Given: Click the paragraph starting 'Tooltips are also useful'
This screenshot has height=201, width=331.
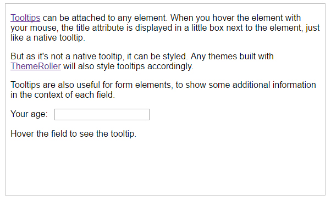Looking at the screenshot, I should (163, 90).
